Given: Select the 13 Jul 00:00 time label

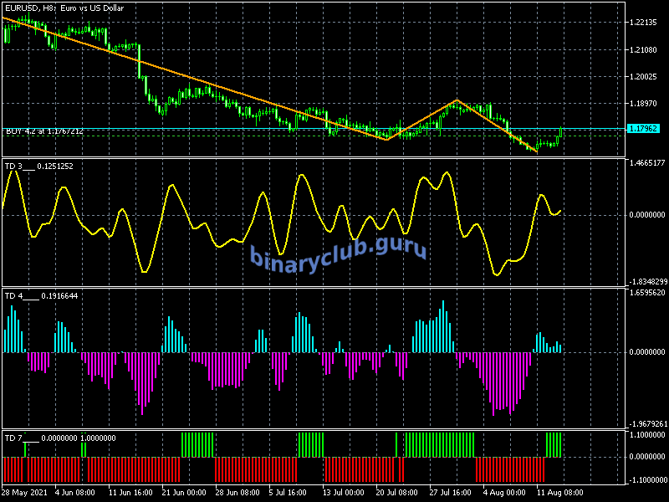Looking at the screenshot, I should (345, 492).
